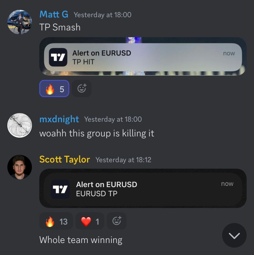Toggle the heart reaction with count 1
This screenshot has width=254, height=255.
tap(90, 221)
